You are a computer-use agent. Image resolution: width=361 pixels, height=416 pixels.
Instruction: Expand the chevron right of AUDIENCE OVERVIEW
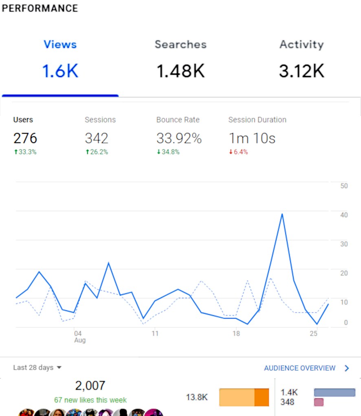point(347,368)
